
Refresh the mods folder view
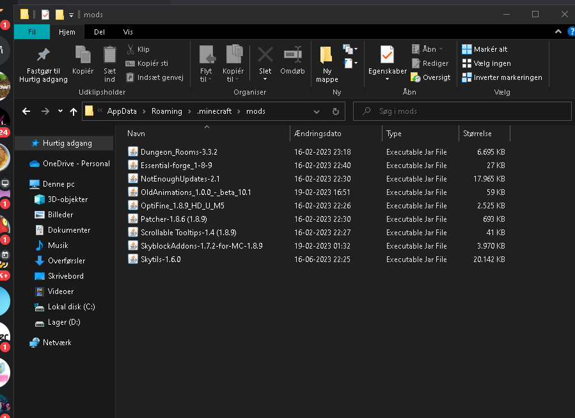[x=335, y=111]
